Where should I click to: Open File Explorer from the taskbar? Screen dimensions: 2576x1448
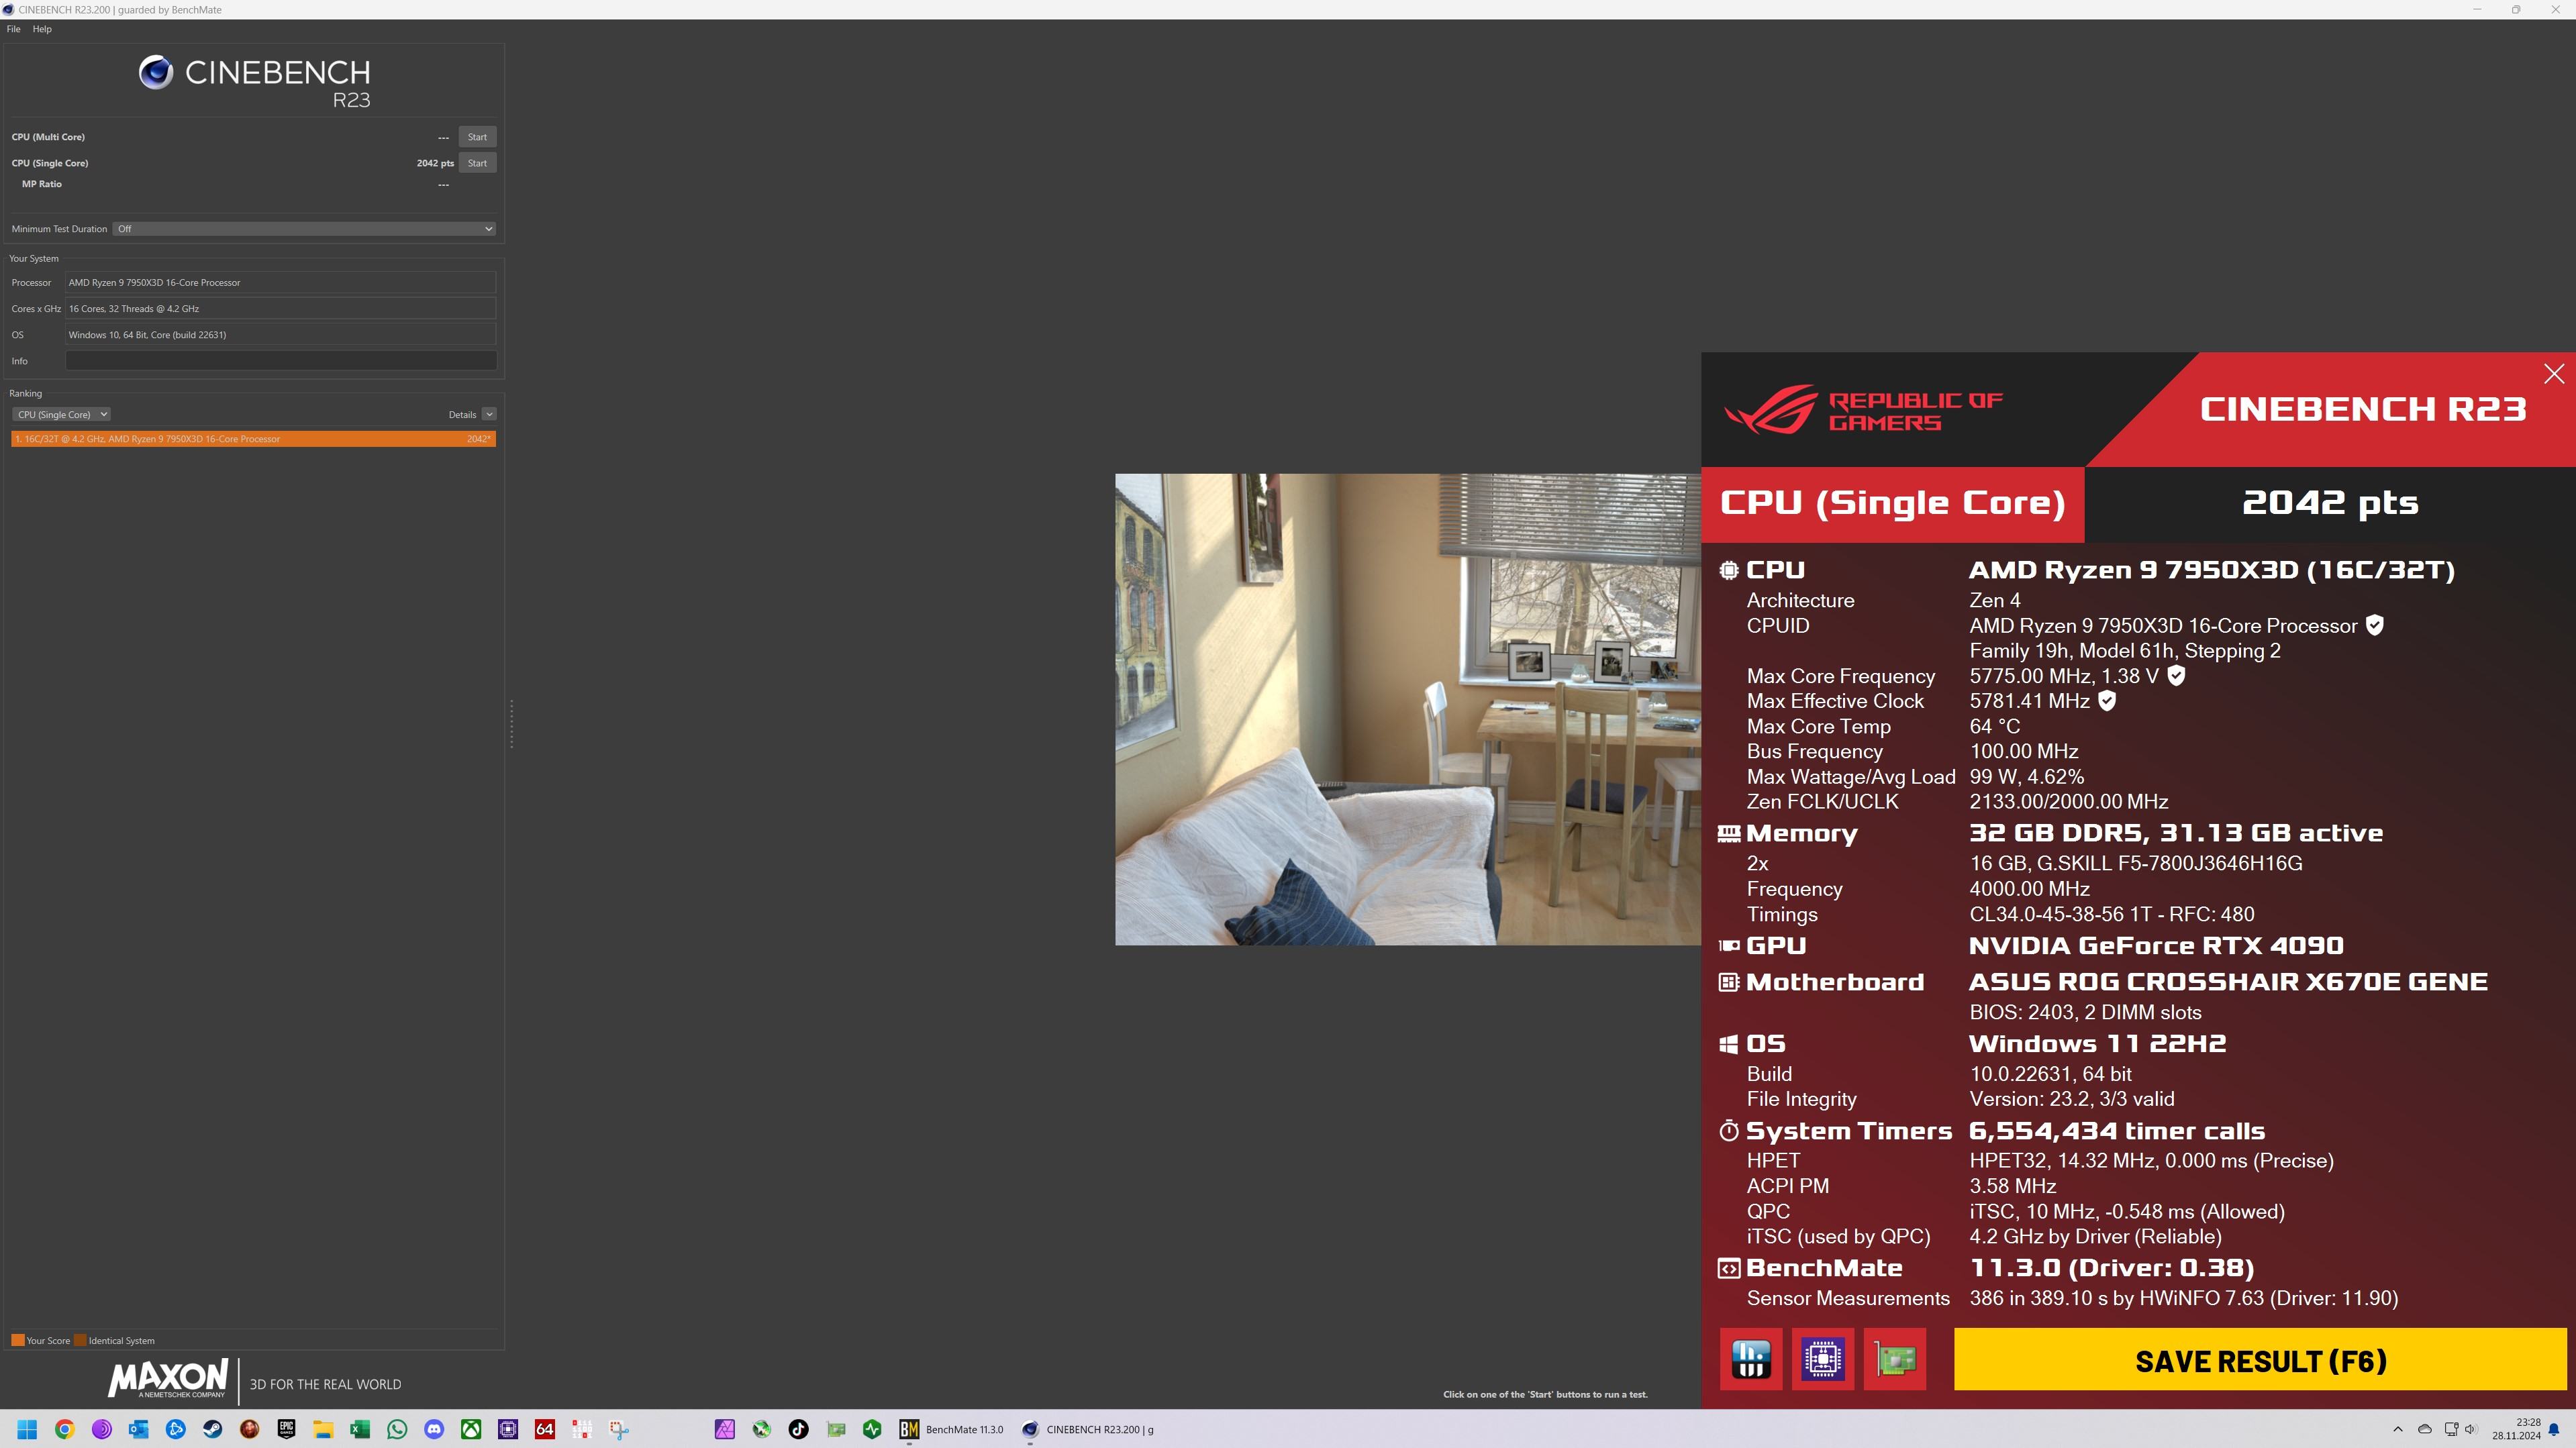323,1429
